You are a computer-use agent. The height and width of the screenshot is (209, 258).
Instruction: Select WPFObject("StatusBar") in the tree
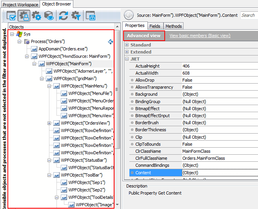point(84,160)
